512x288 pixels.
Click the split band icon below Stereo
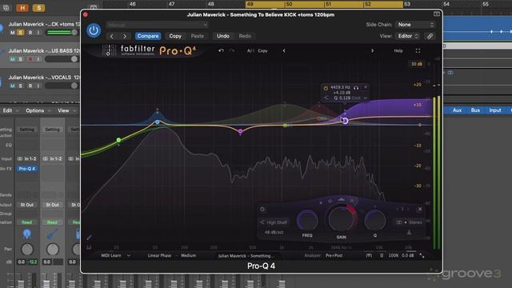click(409, 233)
